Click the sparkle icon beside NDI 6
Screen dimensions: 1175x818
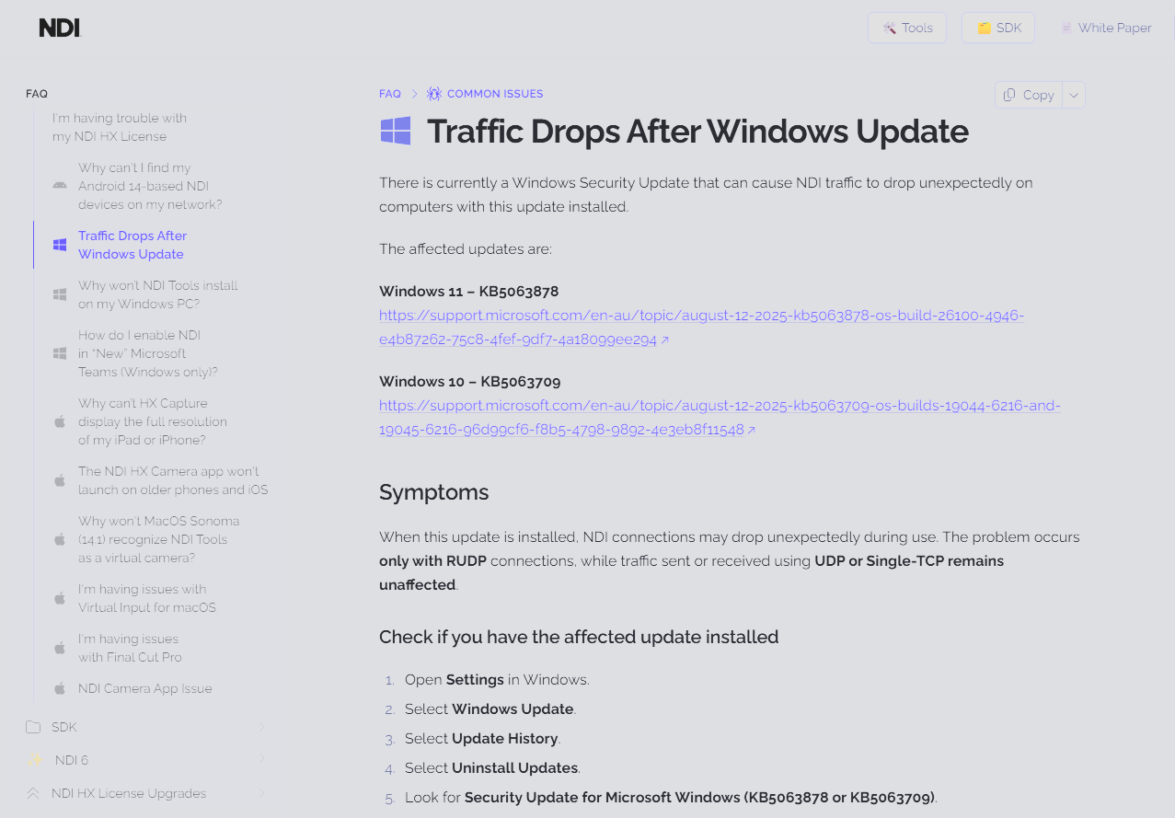[35, 760]
